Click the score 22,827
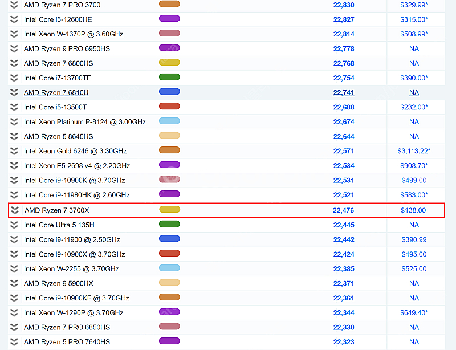456x350 pixels. 344,19
